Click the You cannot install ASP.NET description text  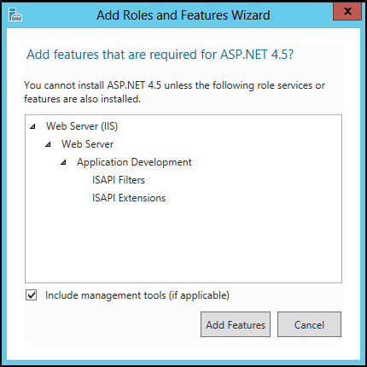[174, 92]
